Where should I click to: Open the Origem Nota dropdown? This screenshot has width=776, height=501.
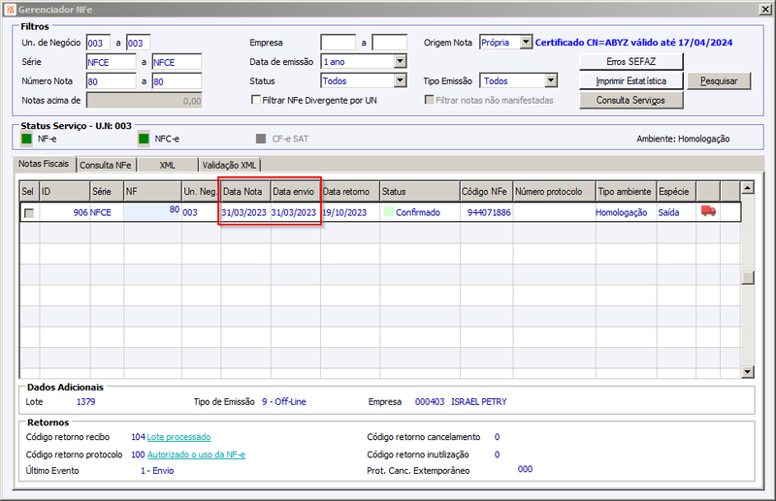coord(526,43)
